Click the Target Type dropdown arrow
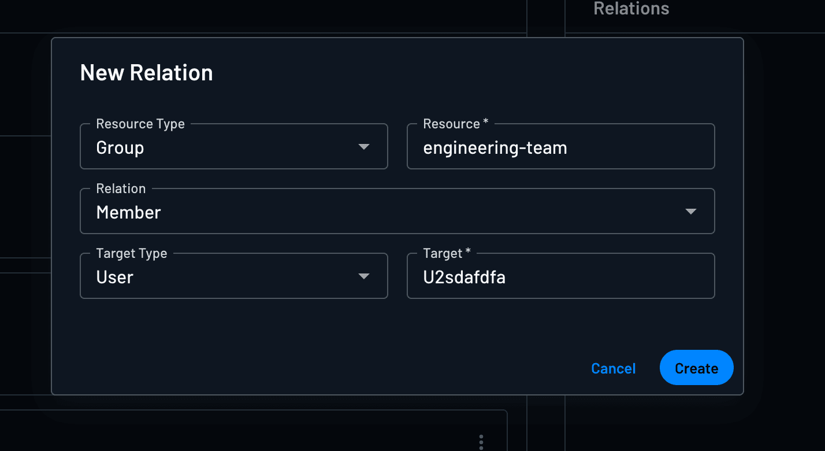 364,276
